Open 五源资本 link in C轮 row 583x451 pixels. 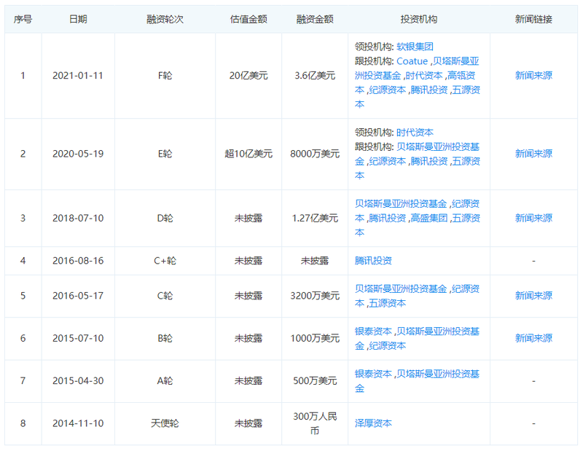387,303
